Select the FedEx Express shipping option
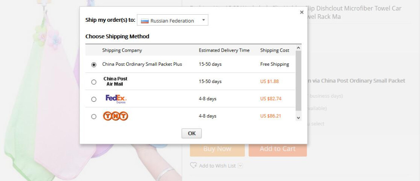 coord(94,99)
